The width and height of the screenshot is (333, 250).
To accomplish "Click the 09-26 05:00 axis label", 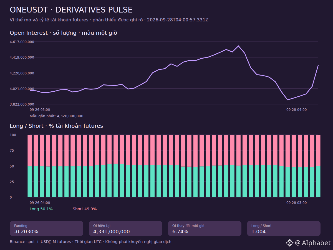I will [x=40, y=110].
